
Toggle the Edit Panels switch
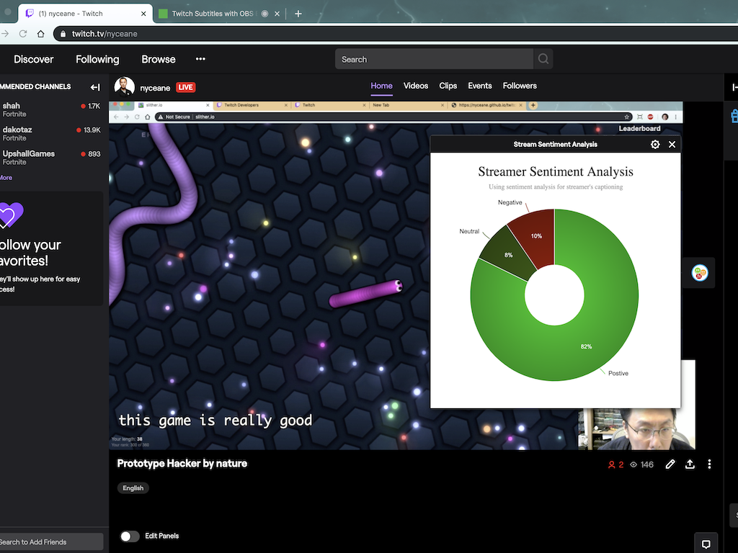coord(130,536)
